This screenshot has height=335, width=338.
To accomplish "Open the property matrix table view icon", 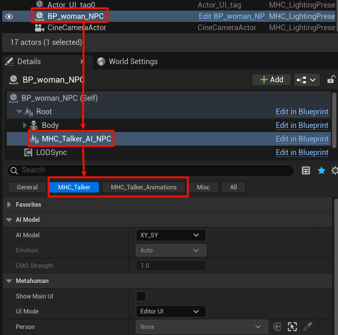I will pyautogui.click(x=306, y=171).
